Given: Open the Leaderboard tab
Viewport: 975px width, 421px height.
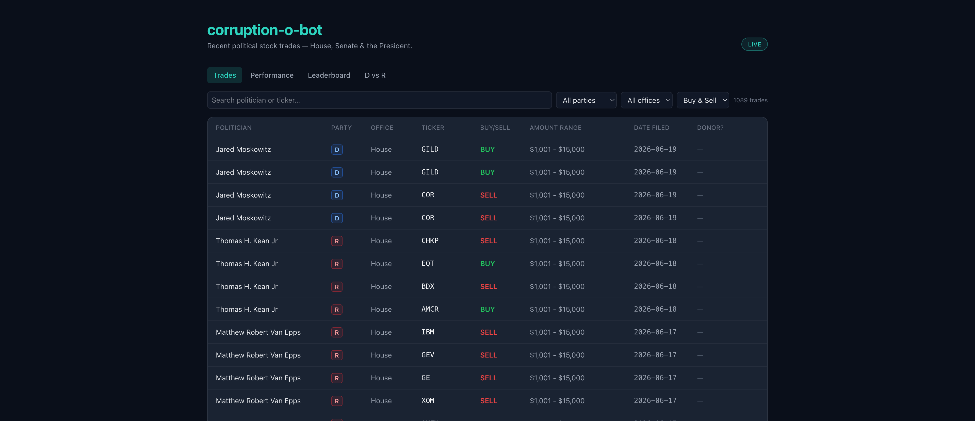Looking at the screenshot, I should click(x=329, y=75).
